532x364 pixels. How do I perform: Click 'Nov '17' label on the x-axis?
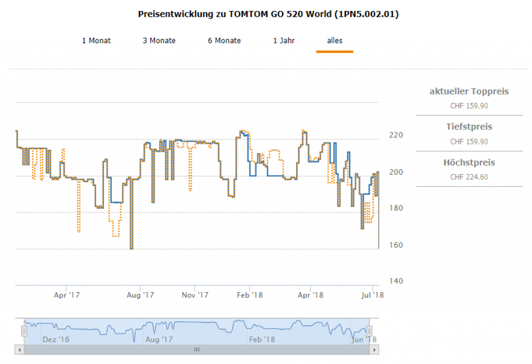195,295
